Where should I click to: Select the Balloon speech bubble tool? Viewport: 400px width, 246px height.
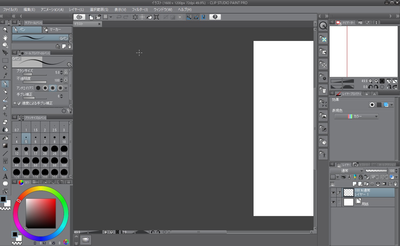click(5, 184)
